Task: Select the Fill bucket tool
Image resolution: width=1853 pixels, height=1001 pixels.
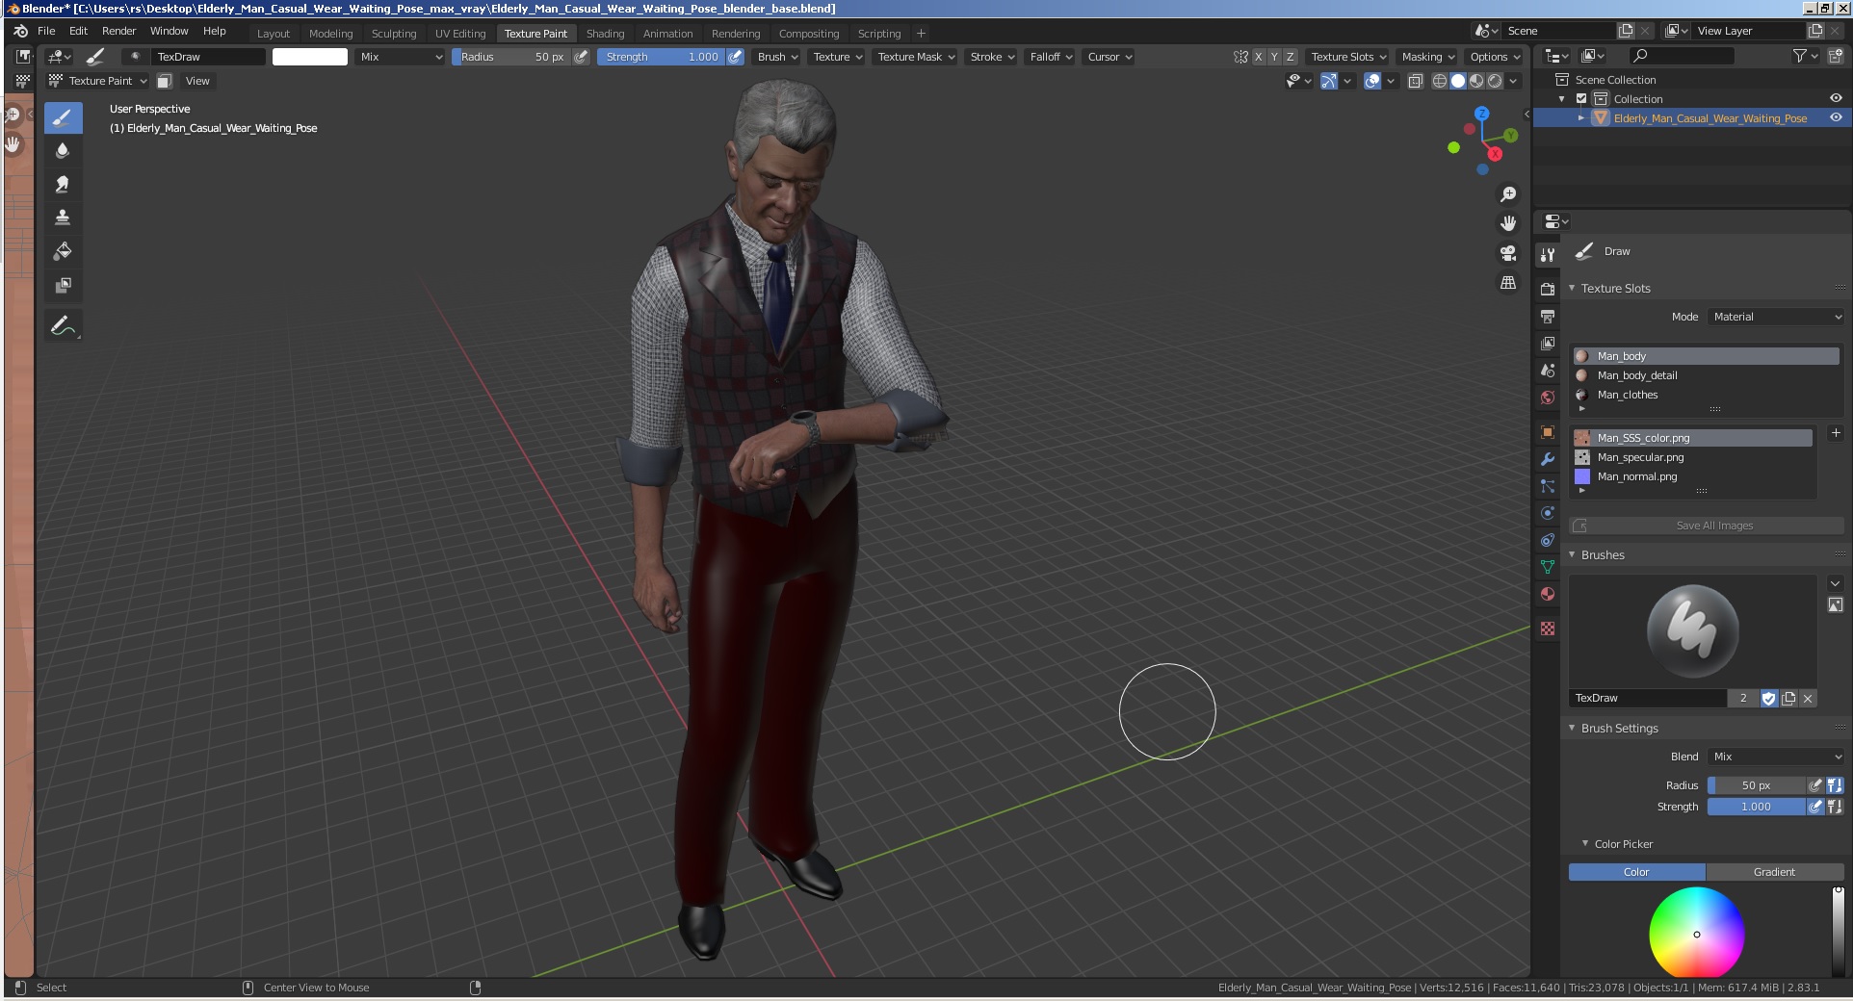Action: point(63,251)
